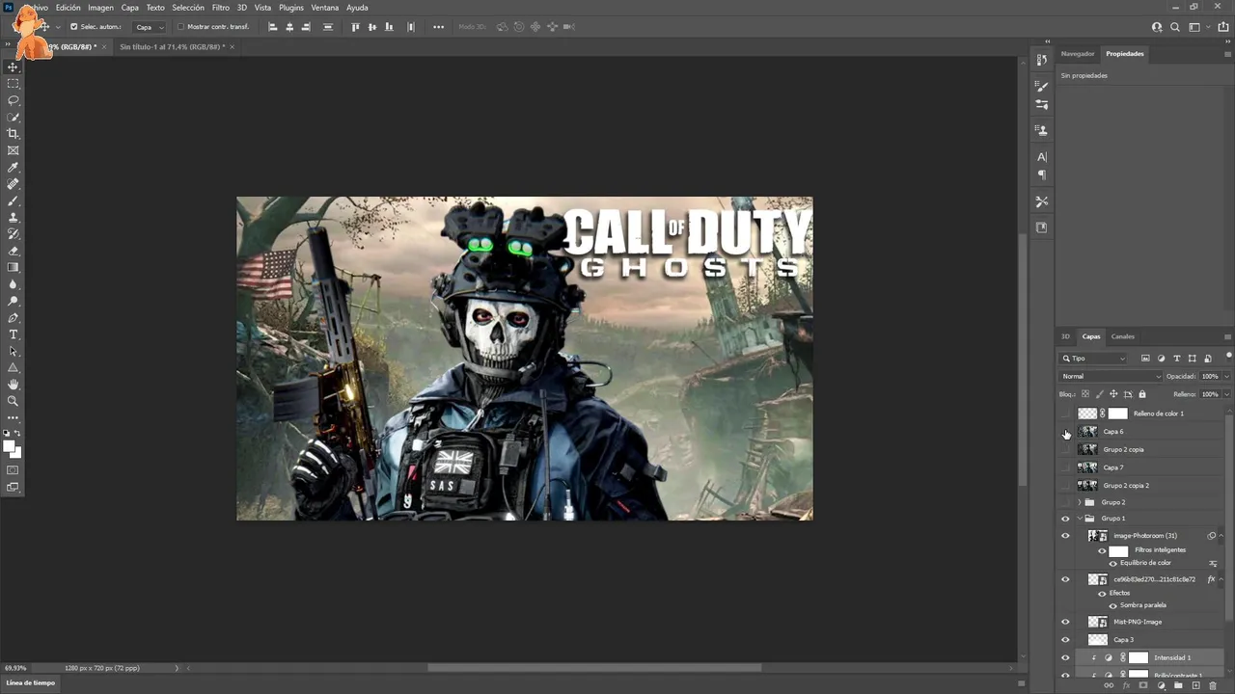1235x694 pixels.
Task: Open the Línea de tiempo panel
Action: point(31,682)
